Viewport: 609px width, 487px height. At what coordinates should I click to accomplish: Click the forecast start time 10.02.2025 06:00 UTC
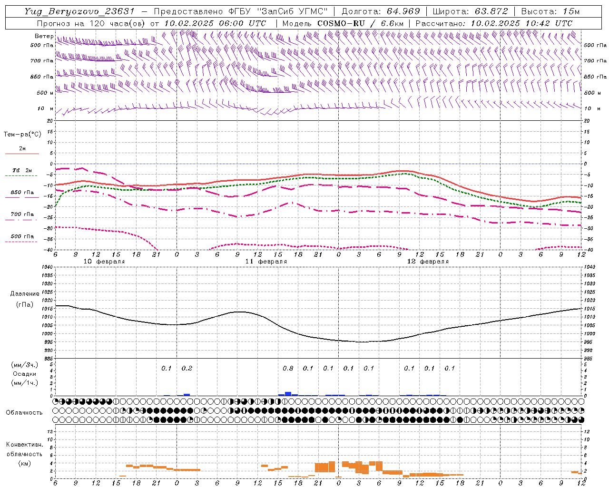click(x=215, y=23)
